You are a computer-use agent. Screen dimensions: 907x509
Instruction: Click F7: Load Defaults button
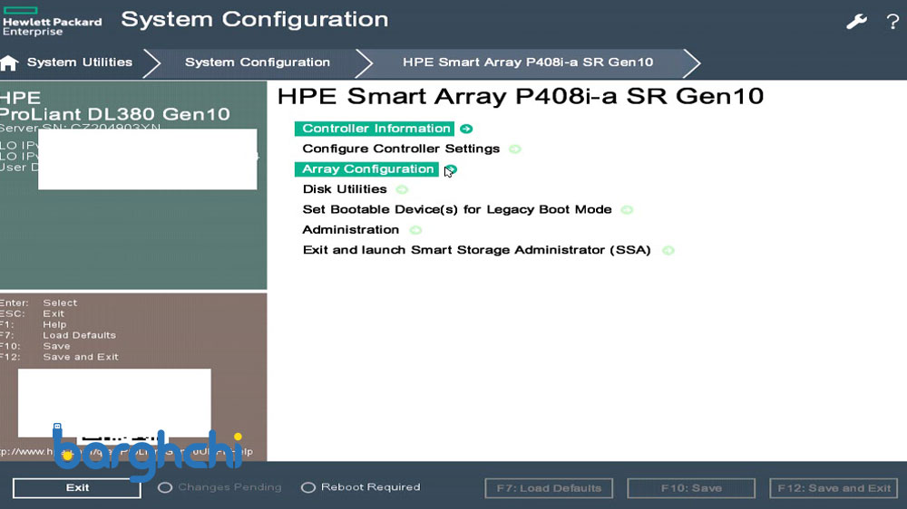(548, 488)
